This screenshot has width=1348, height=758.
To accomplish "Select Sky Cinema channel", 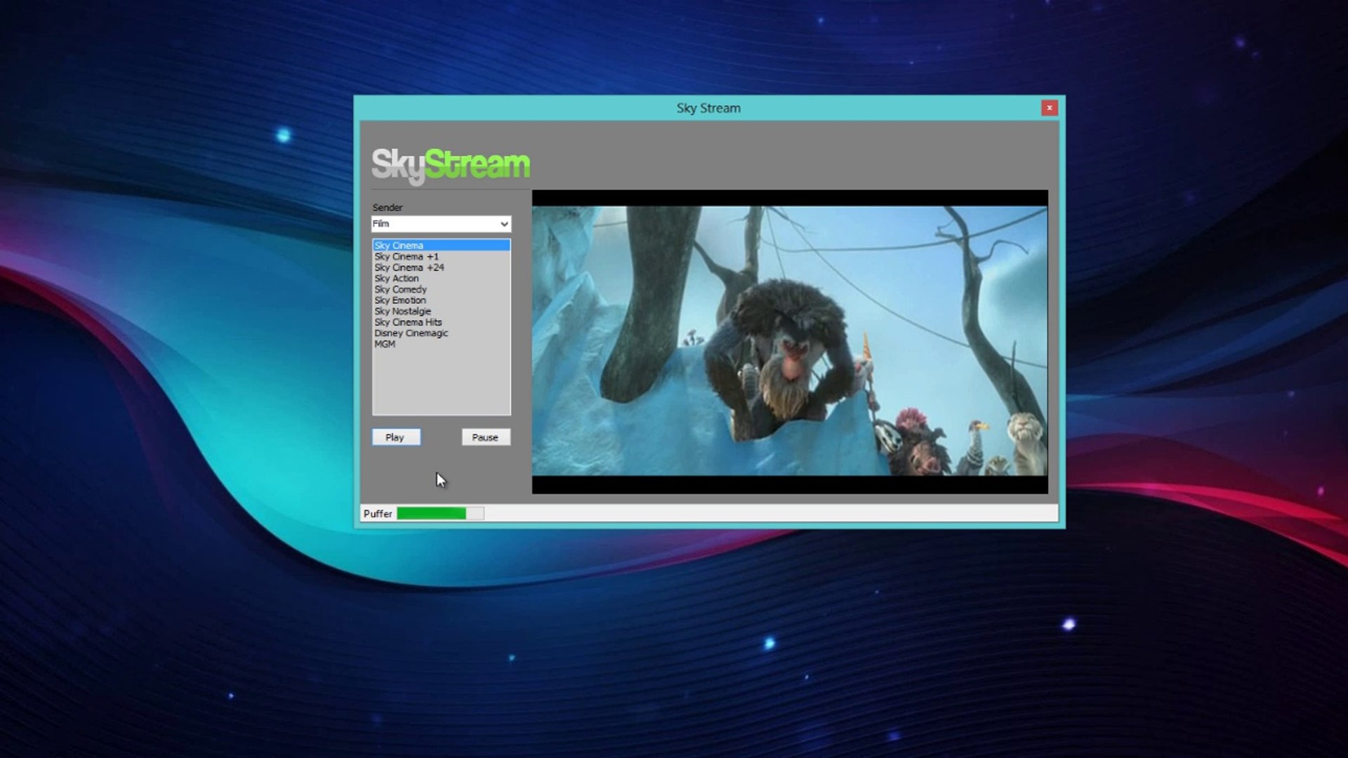I will tap(399, 246).
